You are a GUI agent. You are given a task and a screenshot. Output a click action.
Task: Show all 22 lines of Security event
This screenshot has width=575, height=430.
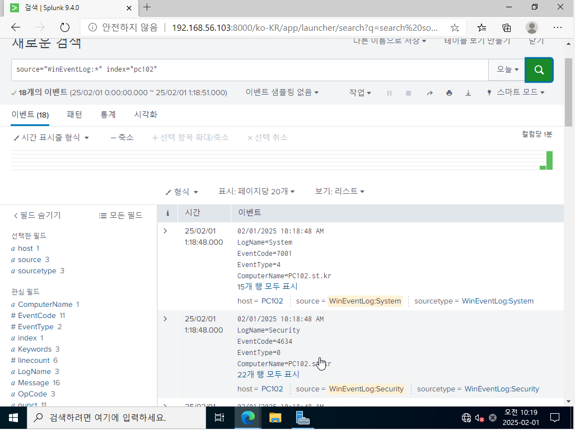click(268, 375)
